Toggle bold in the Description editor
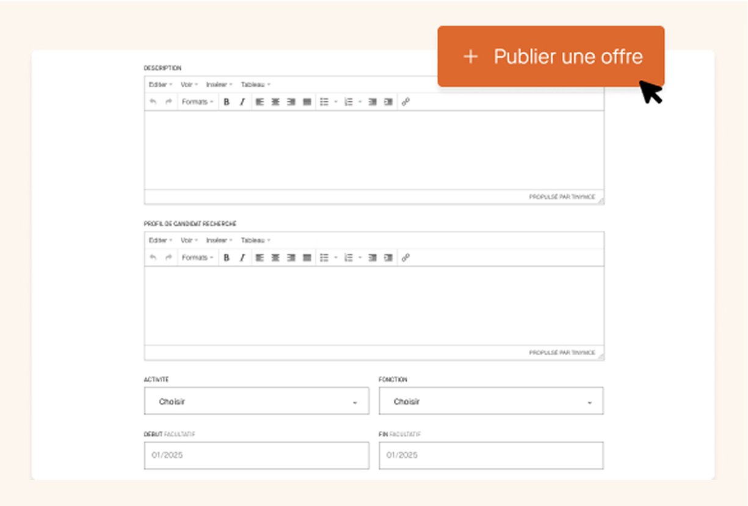The image size is (748, 506). coord(227,102)
